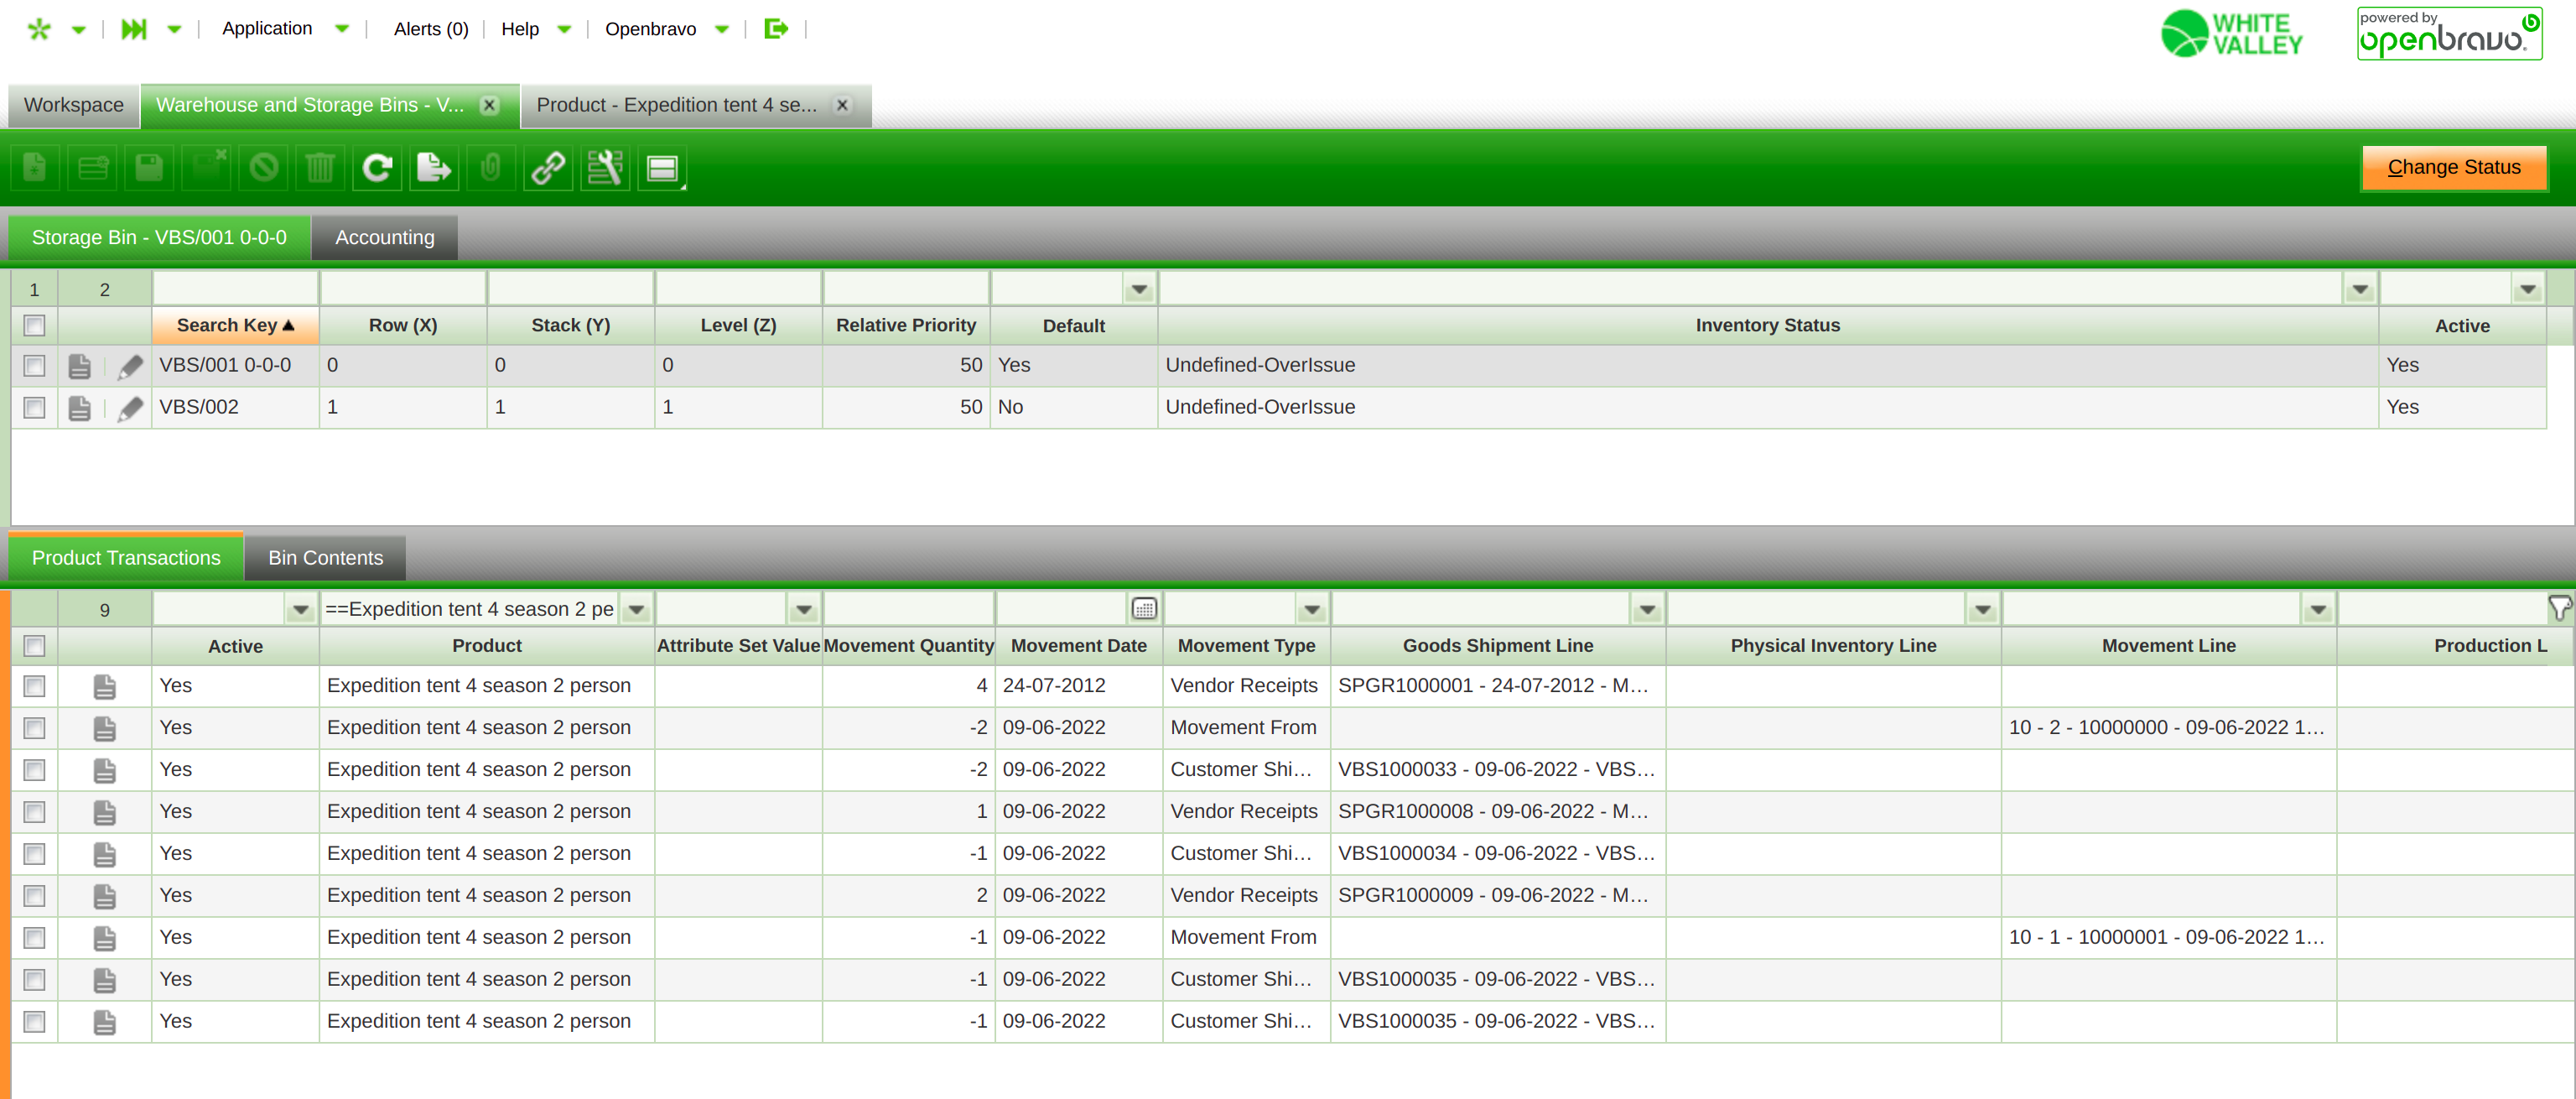Click the customize form tools icon

(x=605, y=168)
